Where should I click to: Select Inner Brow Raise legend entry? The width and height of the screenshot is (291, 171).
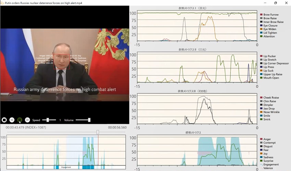point(272,22)
